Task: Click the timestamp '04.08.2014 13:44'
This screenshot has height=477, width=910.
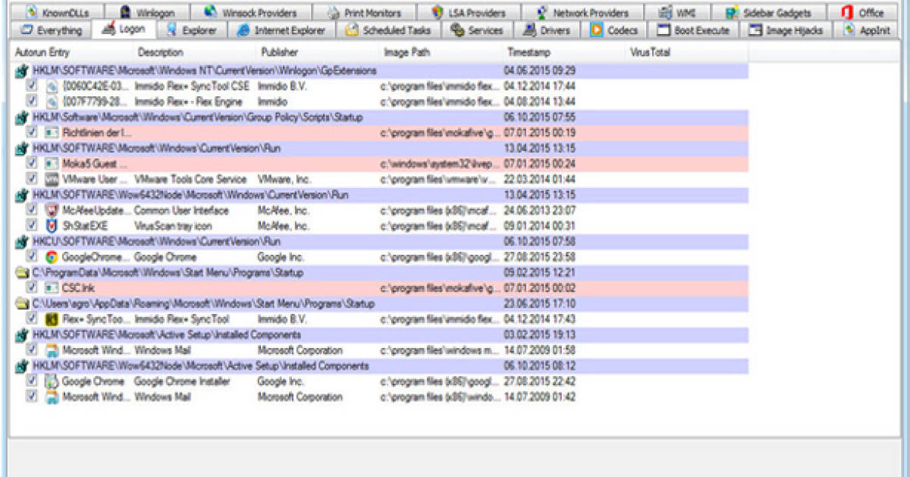Action: pyautogui.click(x=539, y=102)
